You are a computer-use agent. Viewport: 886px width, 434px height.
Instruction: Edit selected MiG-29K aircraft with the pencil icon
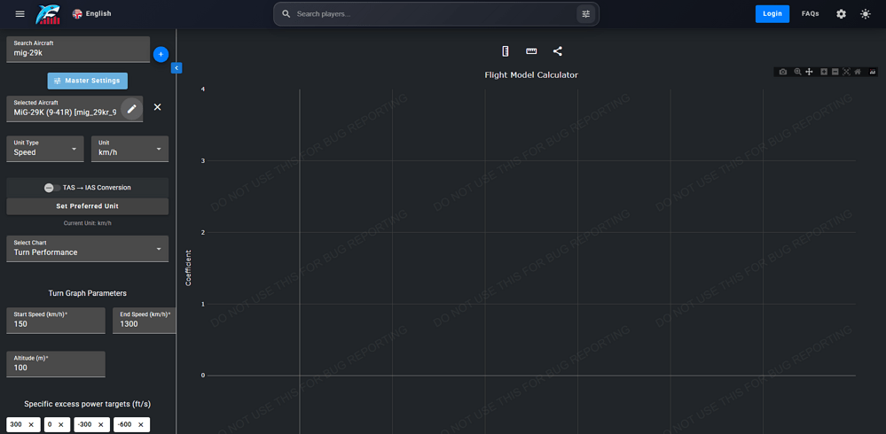point(131,108)
